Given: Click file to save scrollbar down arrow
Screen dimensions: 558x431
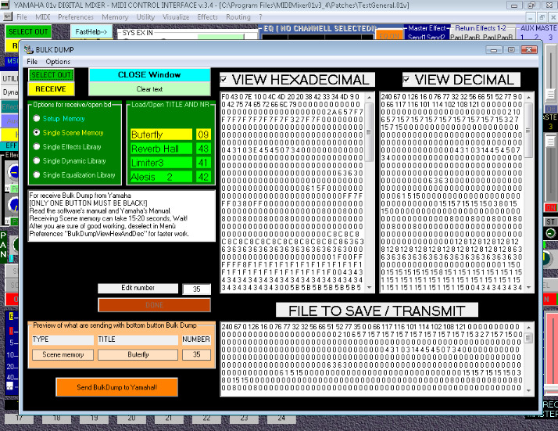Looking at the screenshot, I should pos(528,390).
